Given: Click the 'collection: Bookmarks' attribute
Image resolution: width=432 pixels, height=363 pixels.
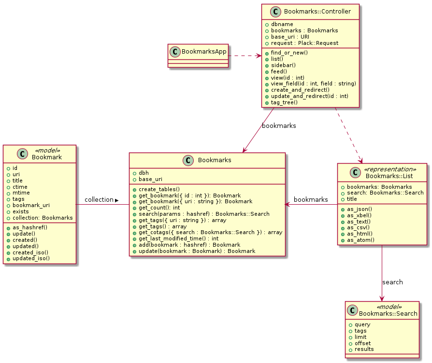Looking at the screenshot, I should (x=43, y=218).
